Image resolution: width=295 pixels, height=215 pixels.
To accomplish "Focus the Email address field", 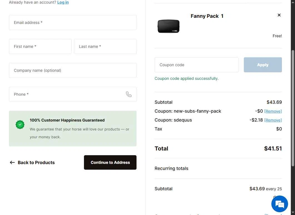I will 73,23.
